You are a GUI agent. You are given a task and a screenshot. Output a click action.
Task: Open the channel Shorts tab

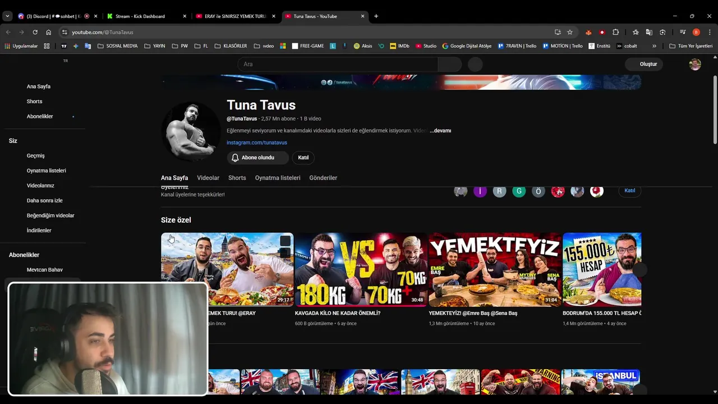point(237,178)
